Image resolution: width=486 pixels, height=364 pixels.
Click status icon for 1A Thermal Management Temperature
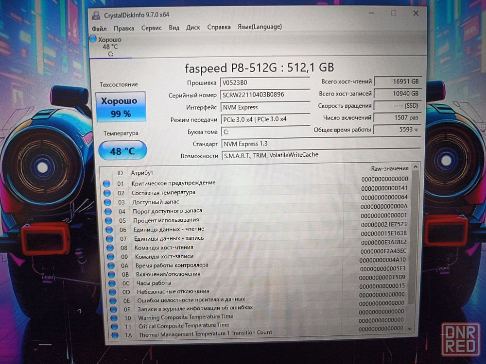pyautogui.click(x=115, y=335)
